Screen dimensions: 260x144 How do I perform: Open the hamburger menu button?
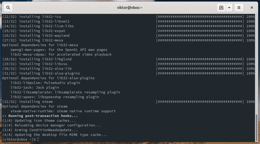(x=239, y=8)
